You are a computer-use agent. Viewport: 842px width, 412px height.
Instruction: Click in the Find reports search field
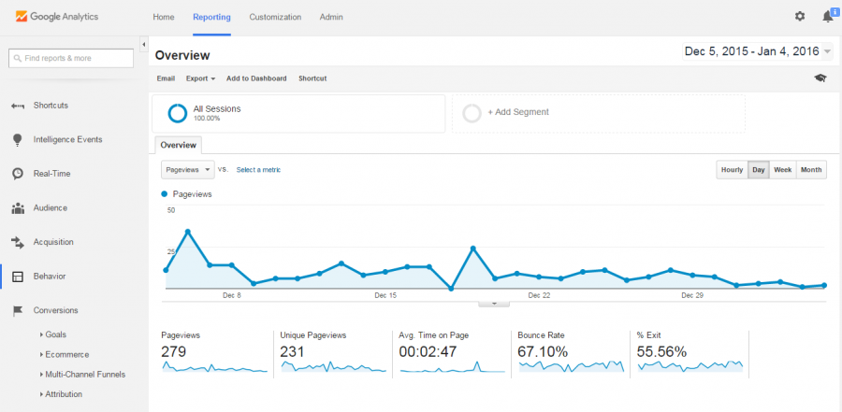(71, 59)
